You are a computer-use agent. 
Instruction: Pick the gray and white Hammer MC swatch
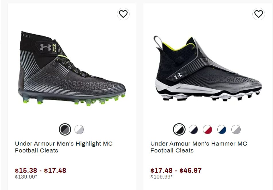coord(236,130)
